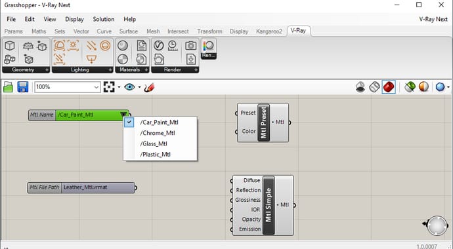Image resolution: width=453 pixels, height=249 pixels.
Task: Click the blue sphere preview color icon
Action: [x=440, y=86]
